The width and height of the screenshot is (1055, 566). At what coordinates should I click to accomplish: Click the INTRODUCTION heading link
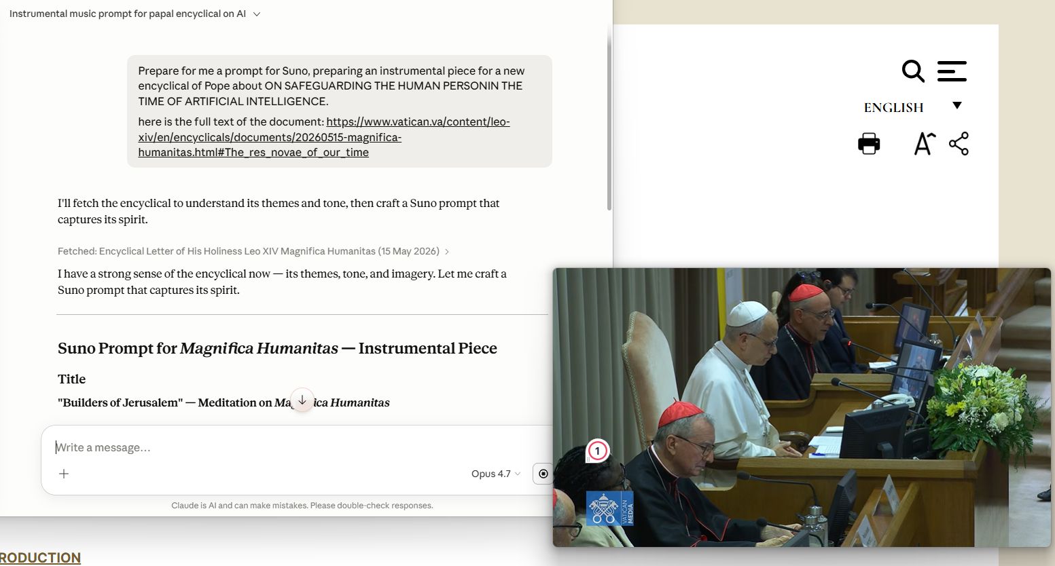(x=40, y=558)
